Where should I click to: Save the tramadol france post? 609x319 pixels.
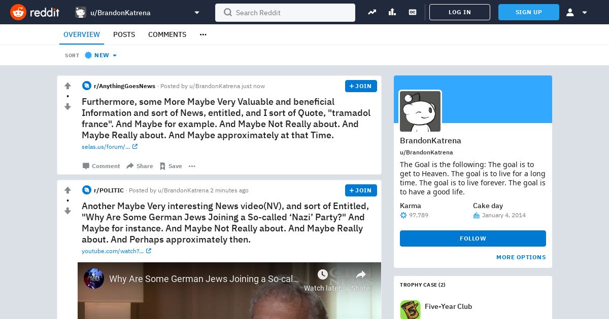tap(171, 166)
